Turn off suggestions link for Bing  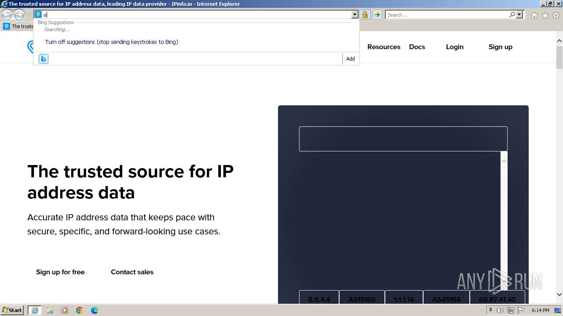point(111,42)
